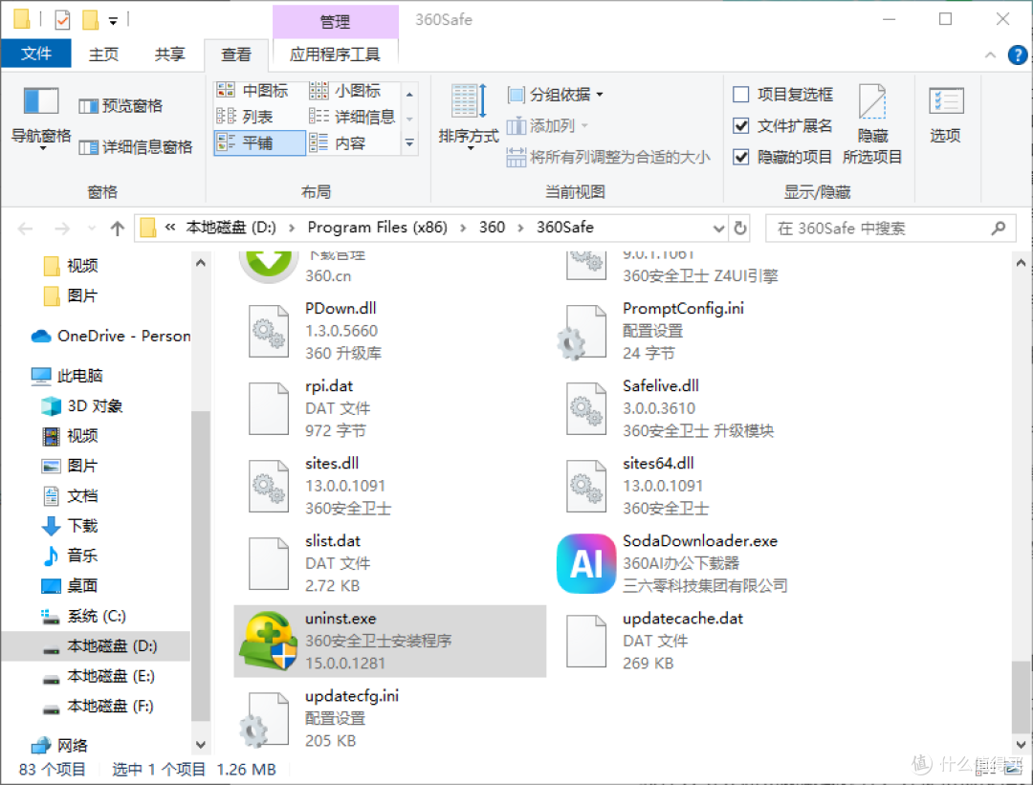Uncheck hidden items (隐藏的项目)
The image size is (1033, 785).
pos(741,157)
